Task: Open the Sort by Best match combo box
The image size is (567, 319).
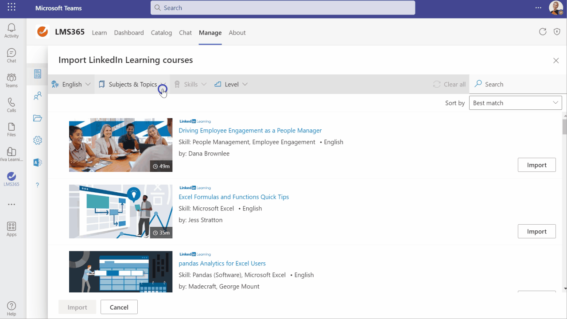Action: point(515,103)
